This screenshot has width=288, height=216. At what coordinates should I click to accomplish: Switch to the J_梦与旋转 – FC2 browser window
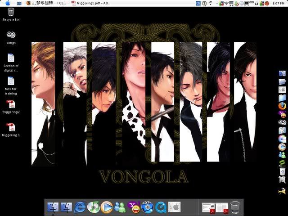[46, 3]
